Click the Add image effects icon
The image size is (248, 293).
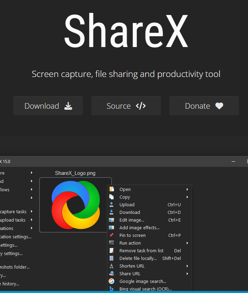[111, 228]
